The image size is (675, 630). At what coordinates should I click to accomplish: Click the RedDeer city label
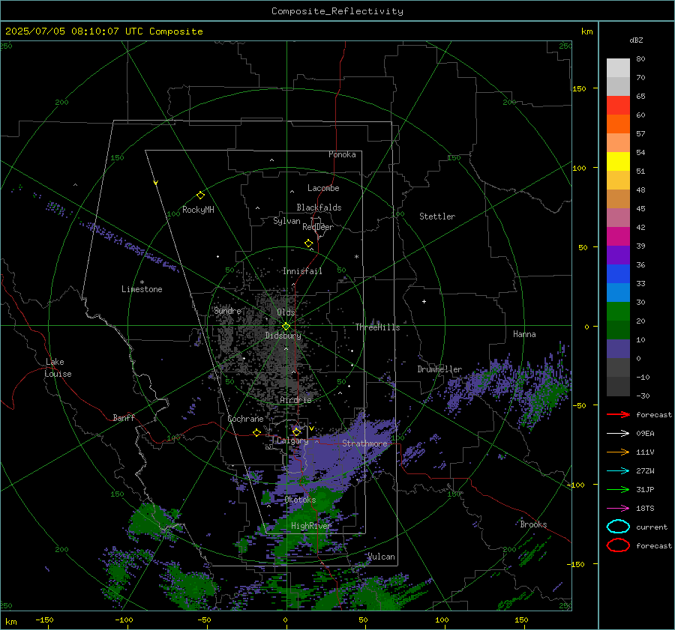click(x=318, y=227)
